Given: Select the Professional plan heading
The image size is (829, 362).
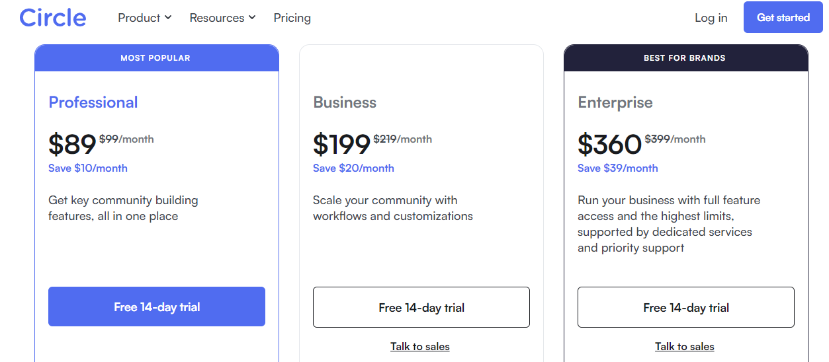Looking at the screenshot, I should (93, 102).
